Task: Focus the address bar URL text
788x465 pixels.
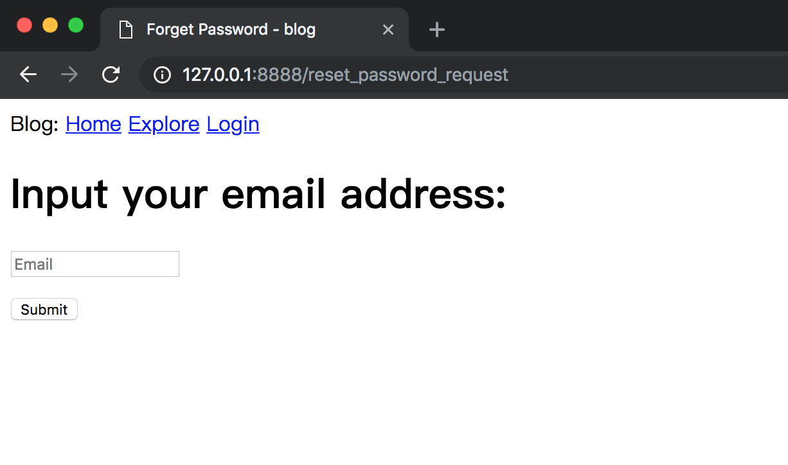Action: (345, 75)
